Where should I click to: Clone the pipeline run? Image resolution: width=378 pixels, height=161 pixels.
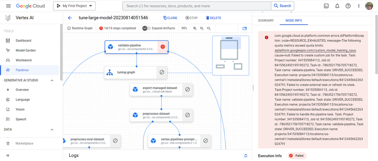coord(170,18)
